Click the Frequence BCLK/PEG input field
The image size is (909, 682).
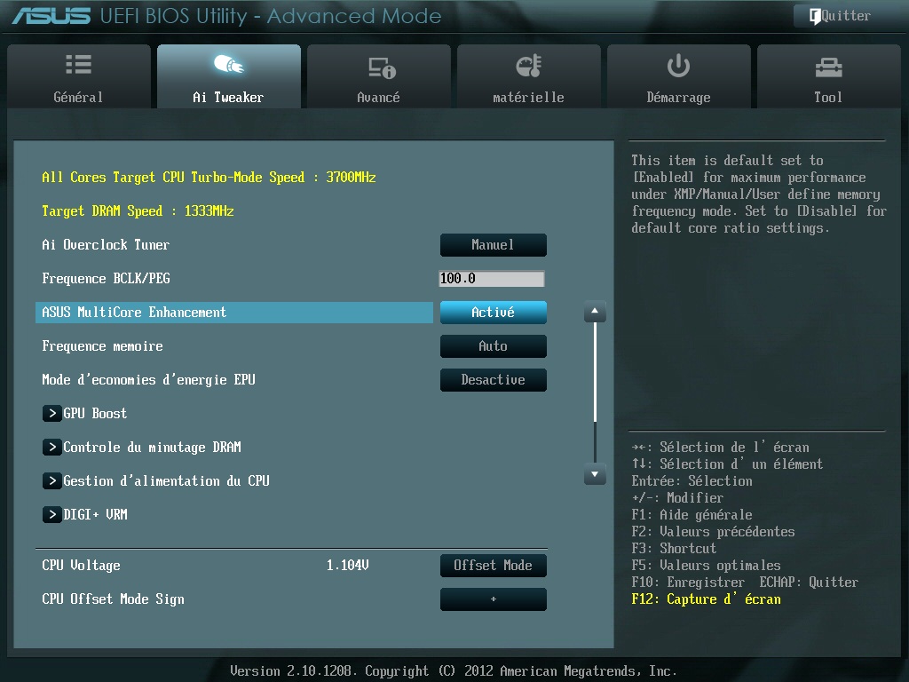(x=492, y=279)
